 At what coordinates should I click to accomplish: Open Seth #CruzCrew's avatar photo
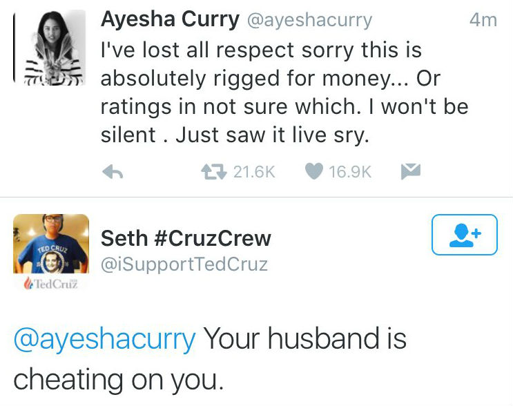(52, 245)
